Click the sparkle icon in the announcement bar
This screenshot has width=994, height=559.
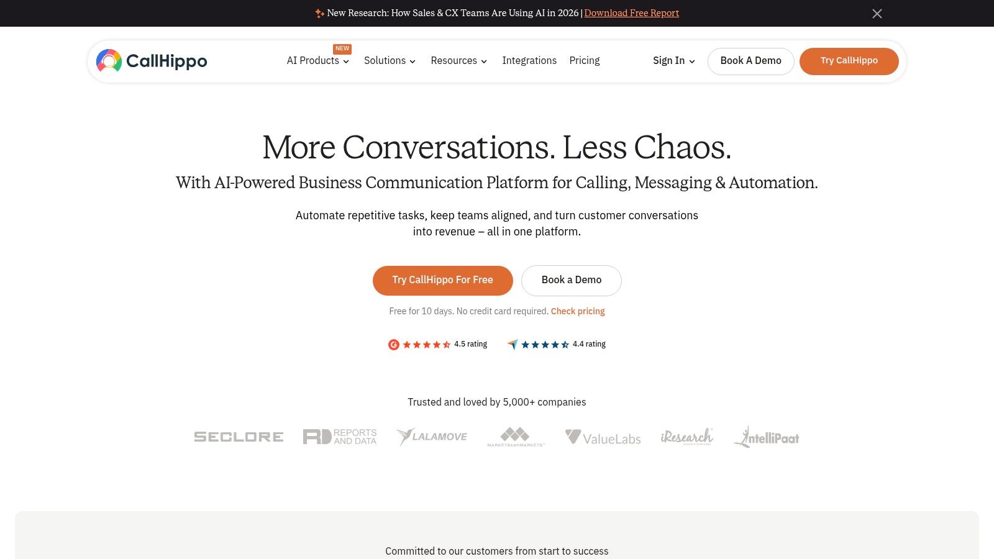(319, 13)
